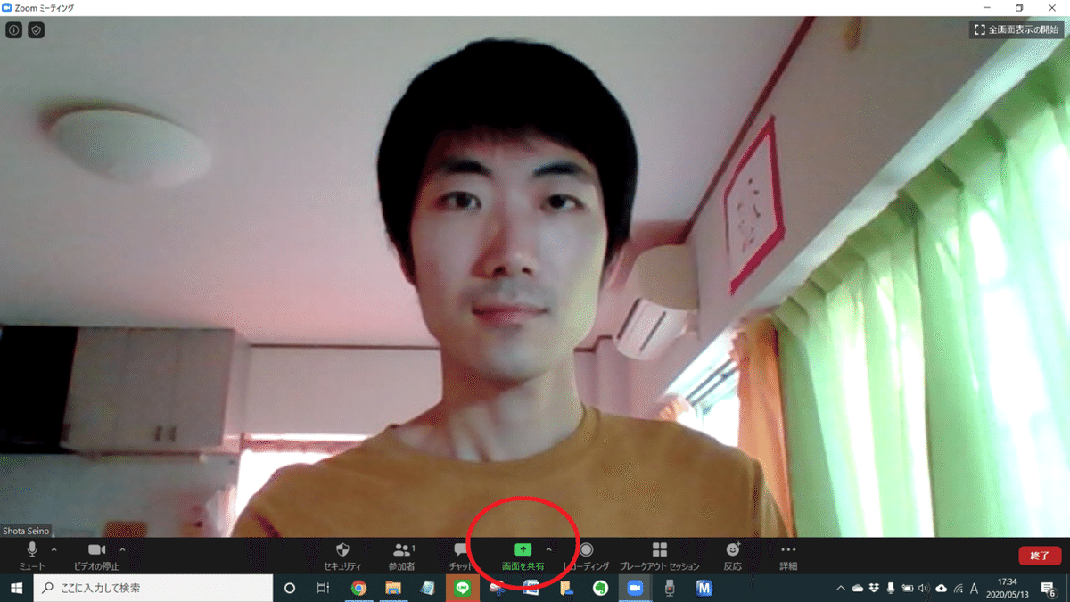
Task: Open the LINE app in taskbar
Action: [462, 588]
